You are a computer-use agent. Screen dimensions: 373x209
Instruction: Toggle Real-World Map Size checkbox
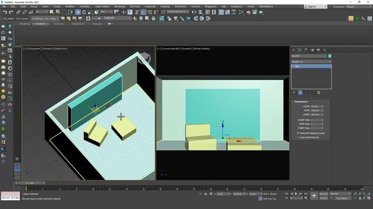298,137
